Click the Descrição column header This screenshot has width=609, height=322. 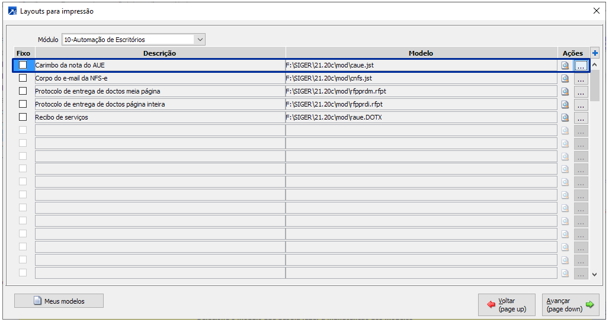coord(160,53)
